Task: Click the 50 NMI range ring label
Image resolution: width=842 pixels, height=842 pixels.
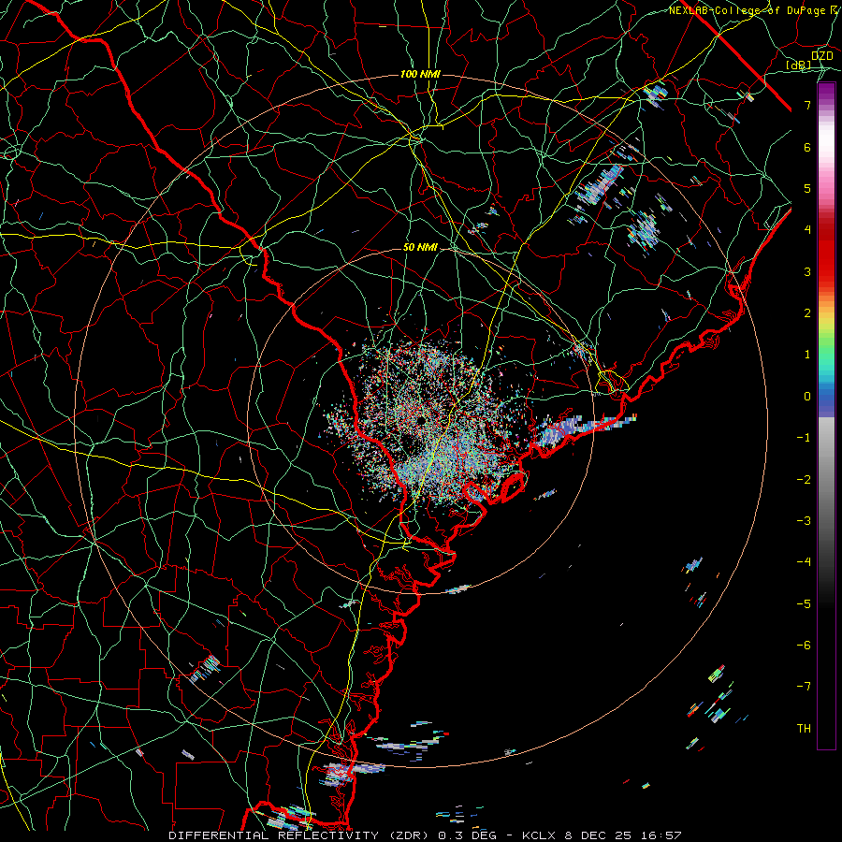Action: pos(420,248)
